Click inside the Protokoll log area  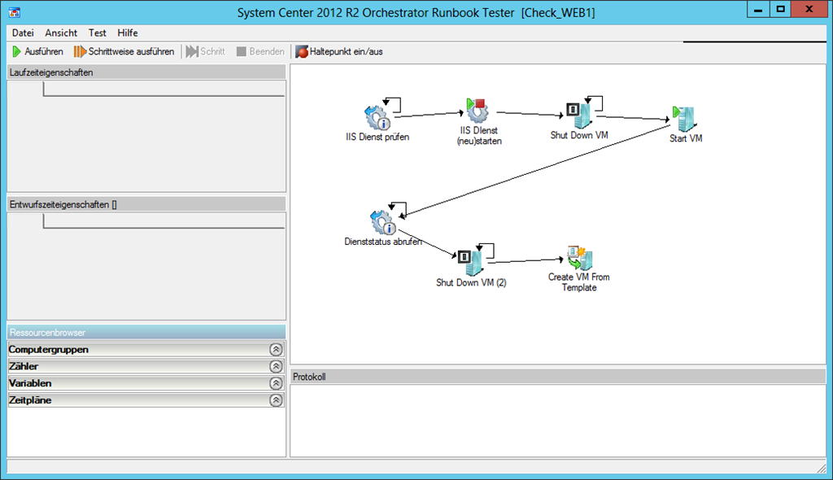pos(558,421)
